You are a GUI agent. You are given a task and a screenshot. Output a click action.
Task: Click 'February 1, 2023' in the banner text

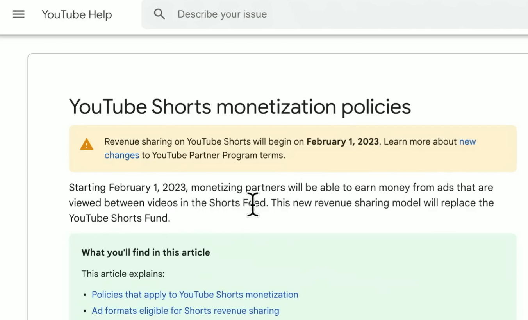click(342, 141)
